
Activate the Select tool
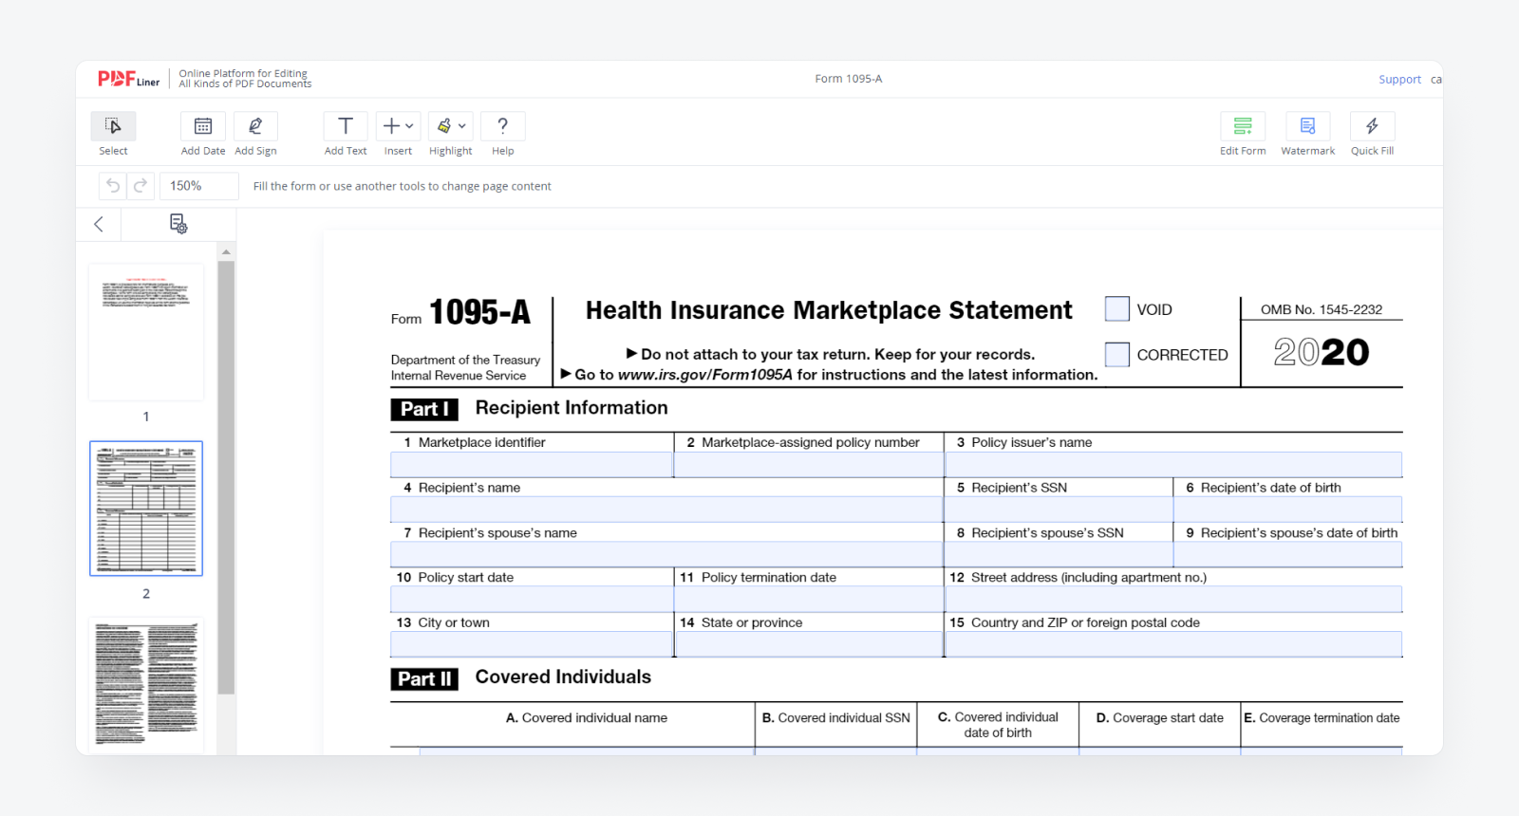pyautogui.click(x=113, y=126)
